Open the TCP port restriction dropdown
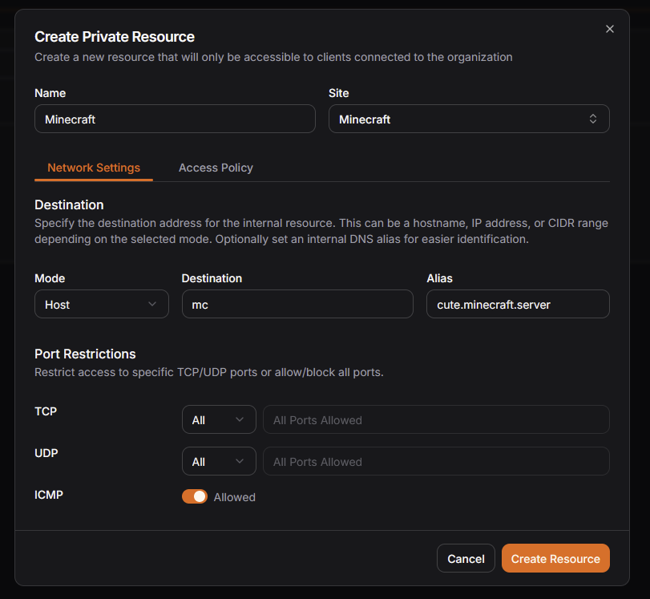 pos(218,419)
